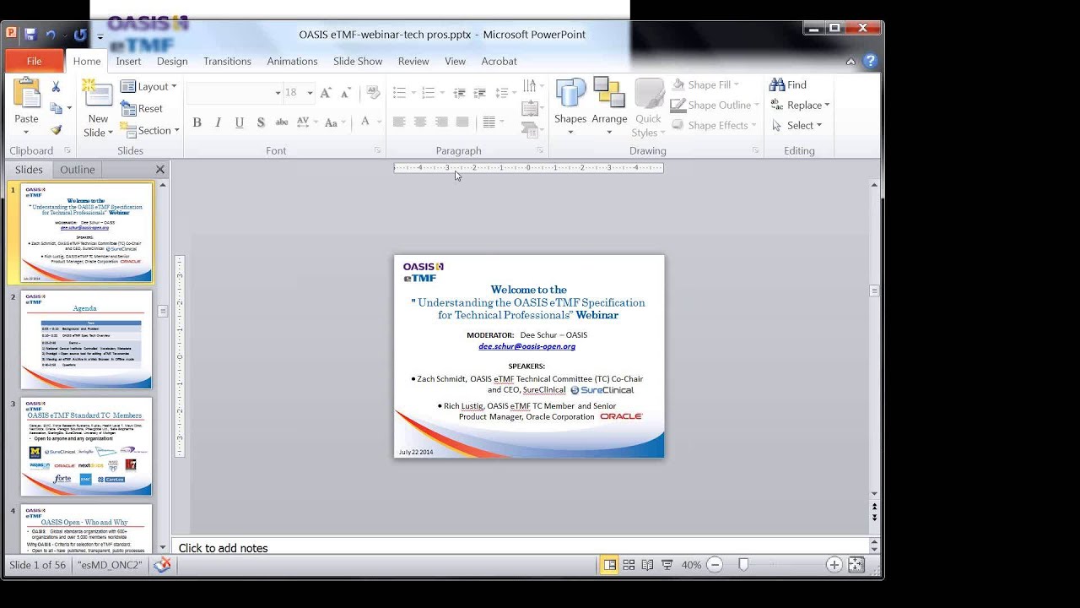The height and width of the screenshot is (608, 1080).
Task: Toggle italic formatting
Action: (218, 122)
